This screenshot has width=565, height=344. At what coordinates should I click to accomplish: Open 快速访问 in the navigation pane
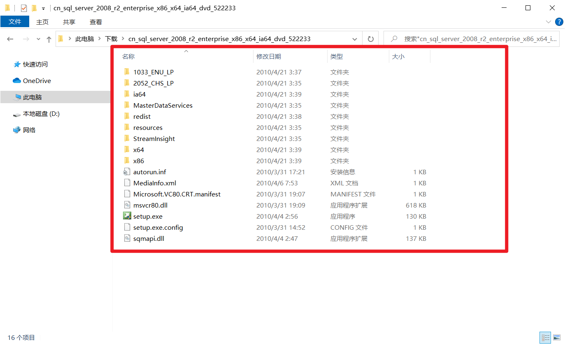[35, 65]
